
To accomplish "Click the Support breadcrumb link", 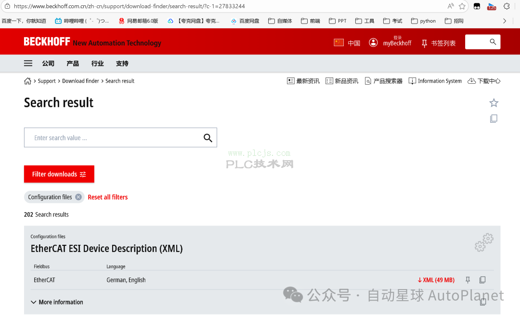I will tap(47, 81).
